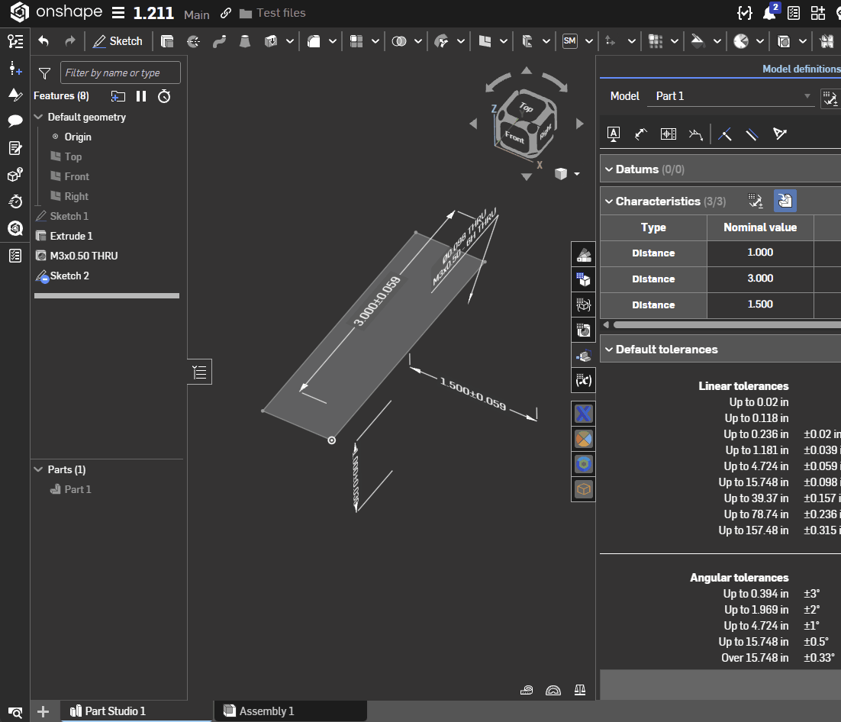Click the Sketch tool button

coord(118,41)
